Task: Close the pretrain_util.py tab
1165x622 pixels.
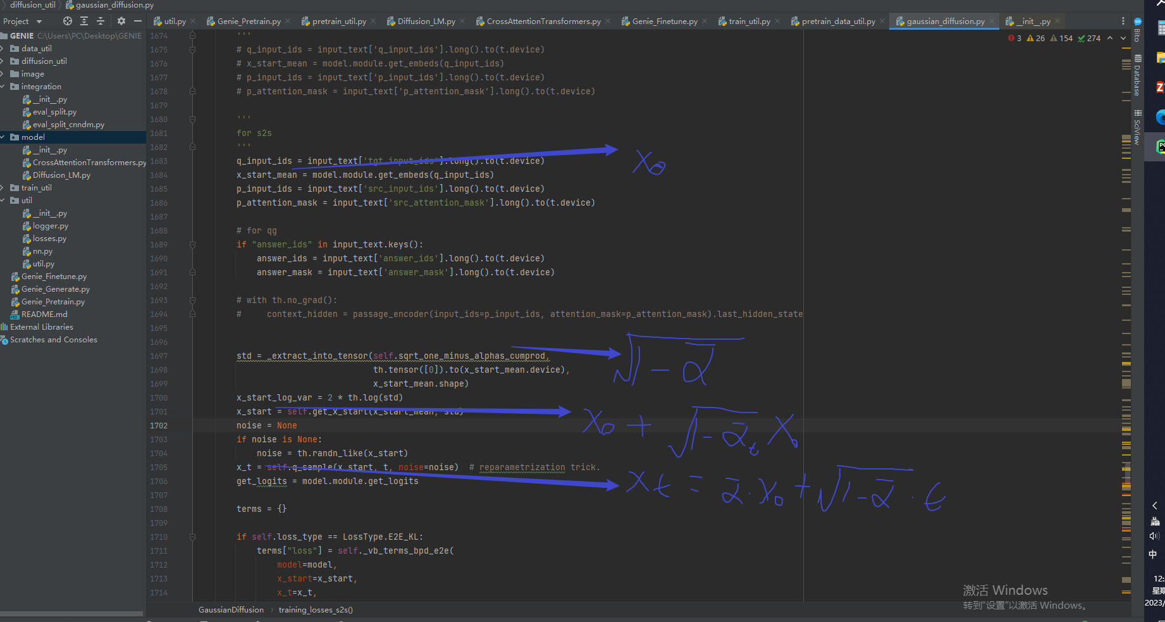Action: click(x=373, y=21)
